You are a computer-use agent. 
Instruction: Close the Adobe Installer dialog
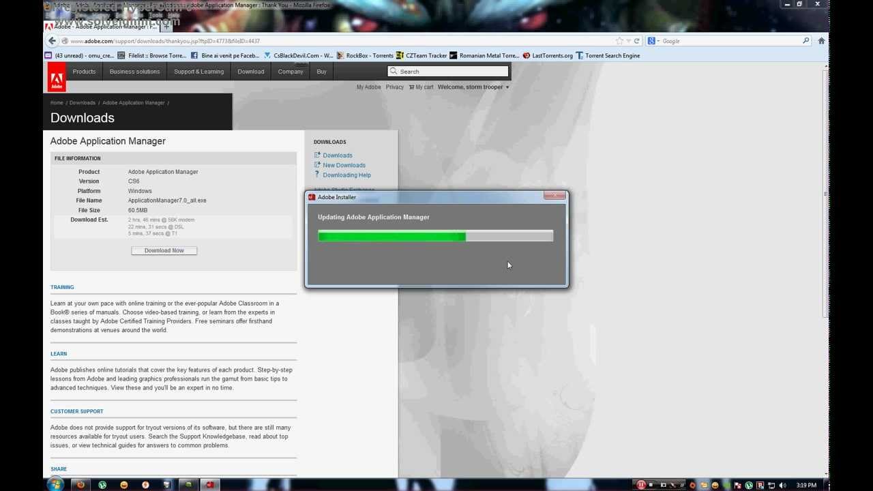tap(554, 196)
